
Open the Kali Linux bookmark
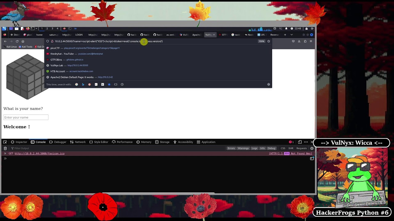tap(10, 47)
